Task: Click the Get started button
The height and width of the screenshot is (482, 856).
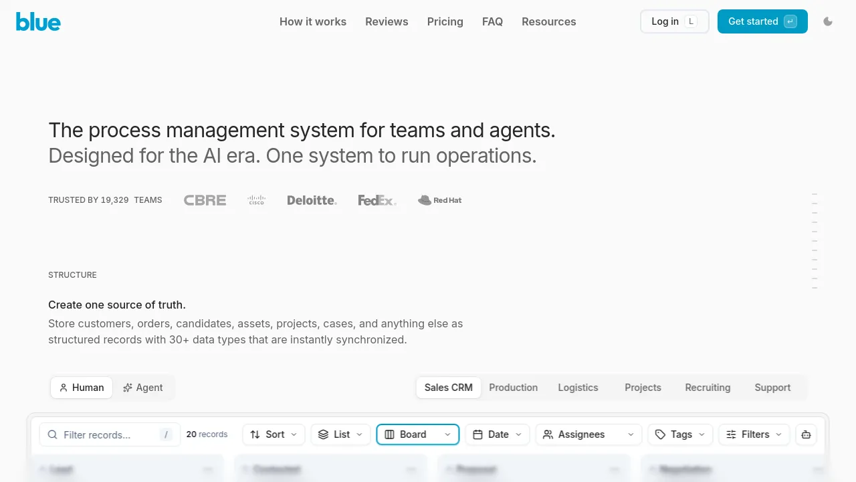Action: (x=762, y=21)
